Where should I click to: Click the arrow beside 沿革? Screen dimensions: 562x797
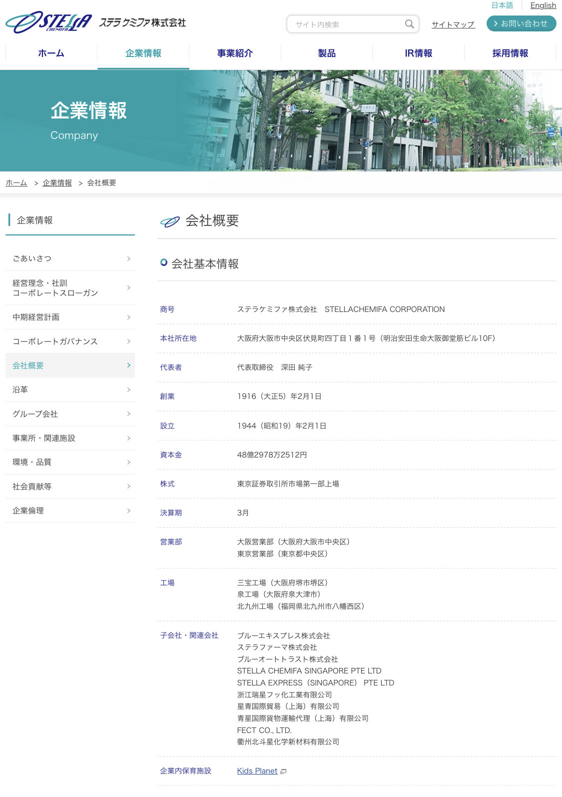(128, 389)
